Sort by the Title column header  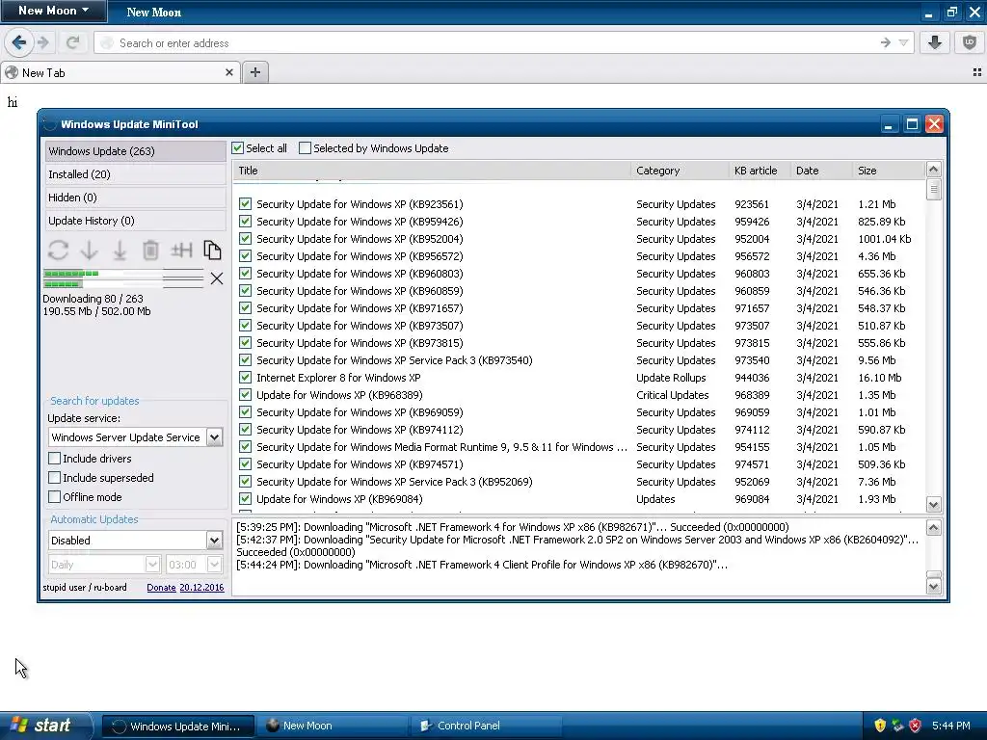tap(432, 171)
